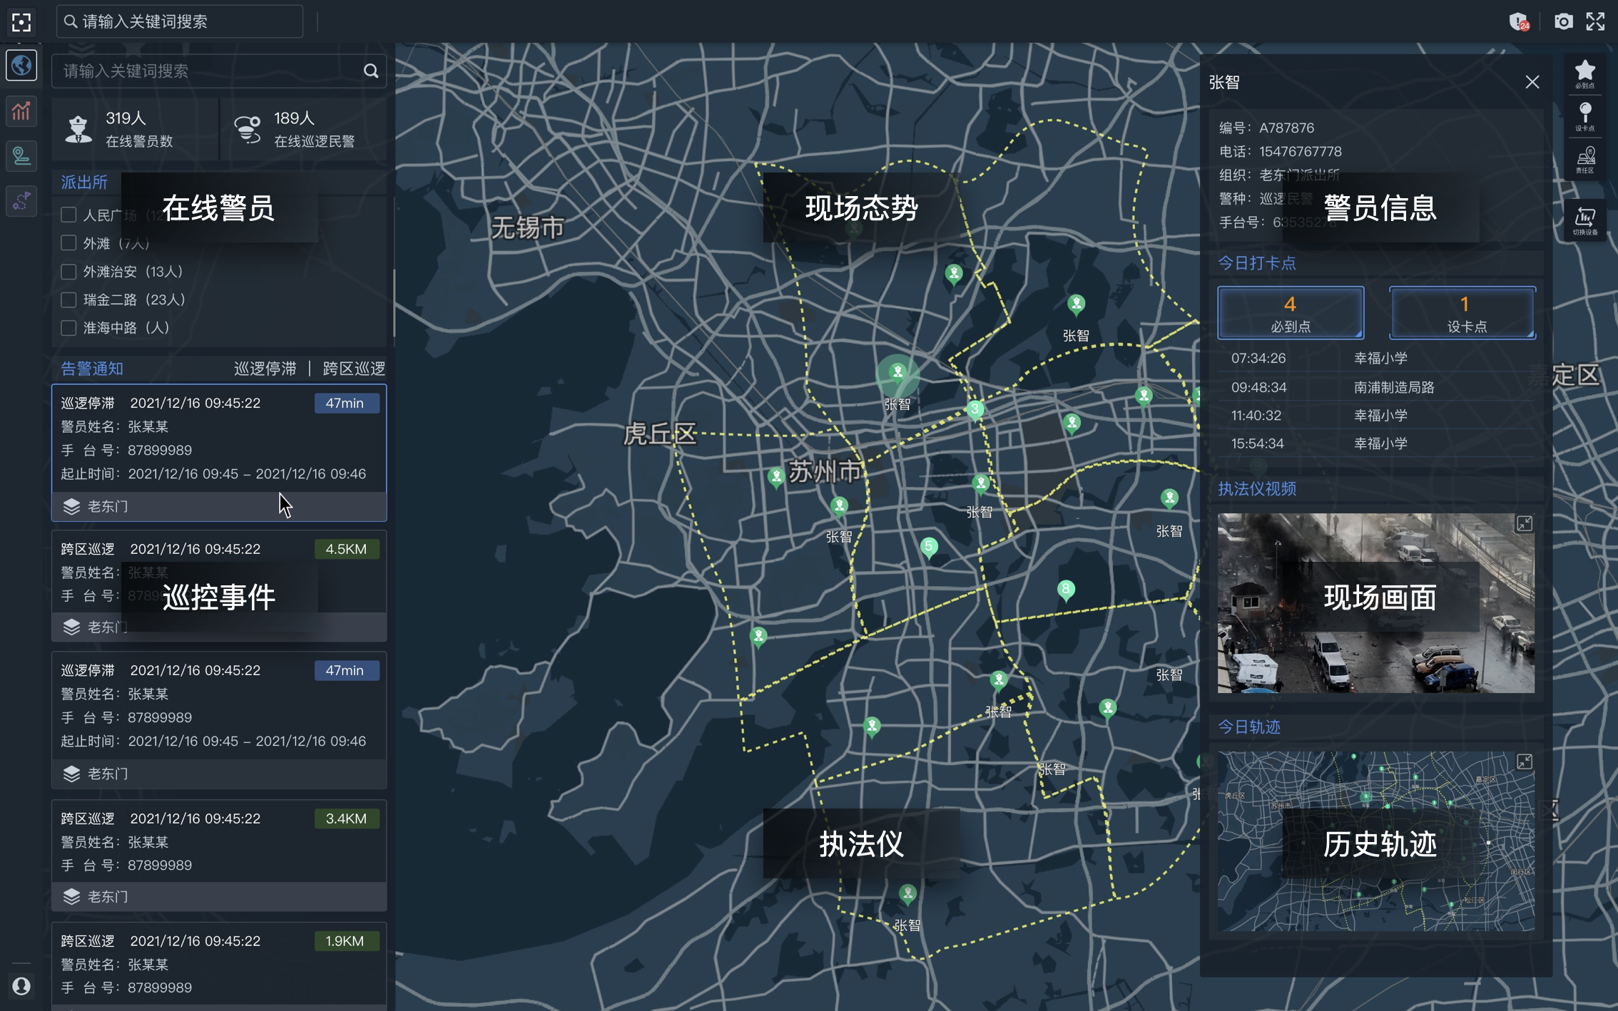Open the statistics chart sidebar icon
Screen dimensions: 1618x1011
[21, 111]
